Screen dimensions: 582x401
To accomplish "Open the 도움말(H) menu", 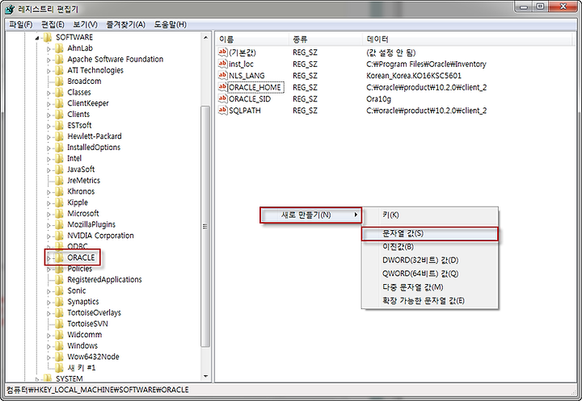I will (170, 25).
